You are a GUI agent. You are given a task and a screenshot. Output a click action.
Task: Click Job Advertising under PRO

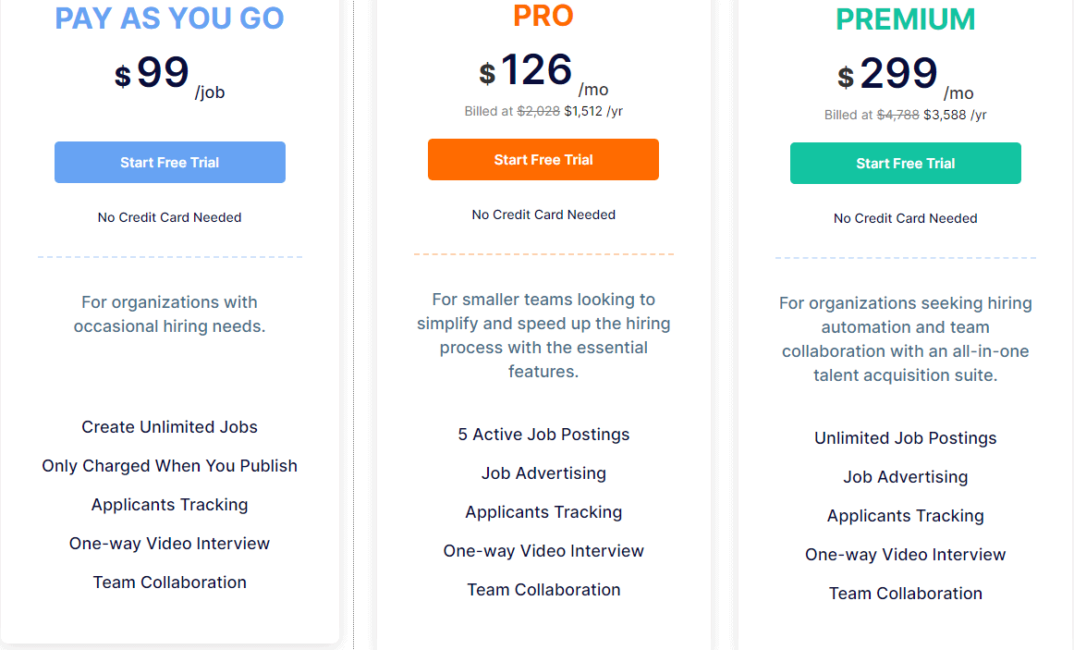543,472
